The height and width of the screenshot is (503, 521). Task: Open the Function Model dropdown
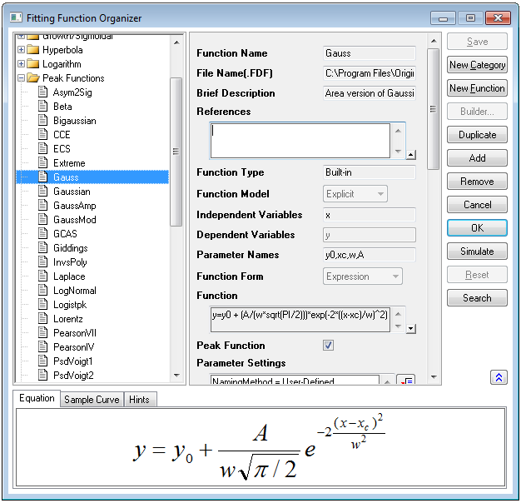pyautogui.click(x=355, y=194)
